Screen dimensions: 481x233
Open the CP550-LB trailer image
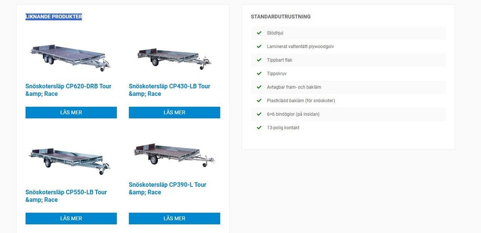[71, 160]
